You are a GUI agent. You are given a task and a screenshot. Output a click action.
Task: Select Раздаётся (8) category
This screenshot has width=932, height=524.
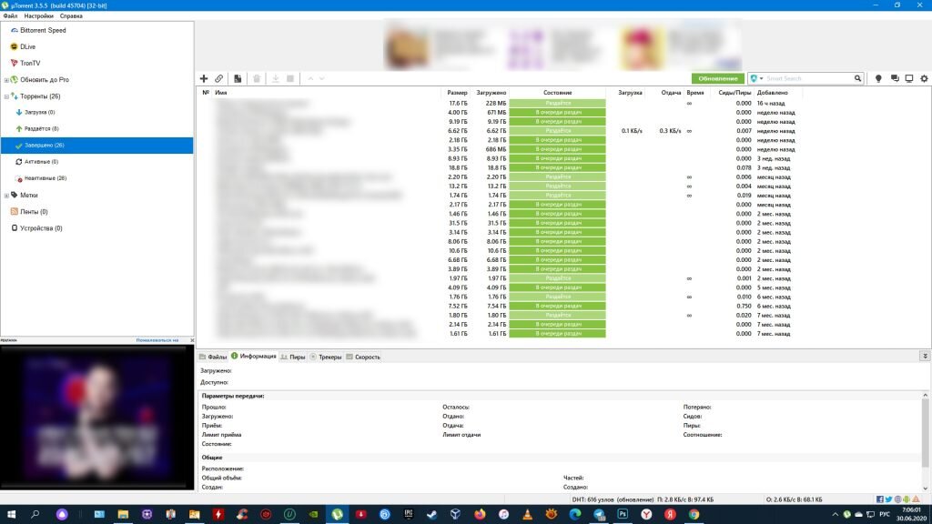pos(41,129)
